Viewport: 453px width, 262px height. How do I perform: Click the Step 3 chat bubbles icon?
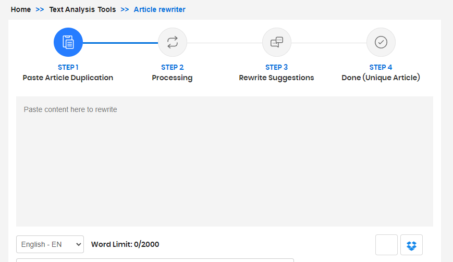pyautogui.click(x=277, y=42)
